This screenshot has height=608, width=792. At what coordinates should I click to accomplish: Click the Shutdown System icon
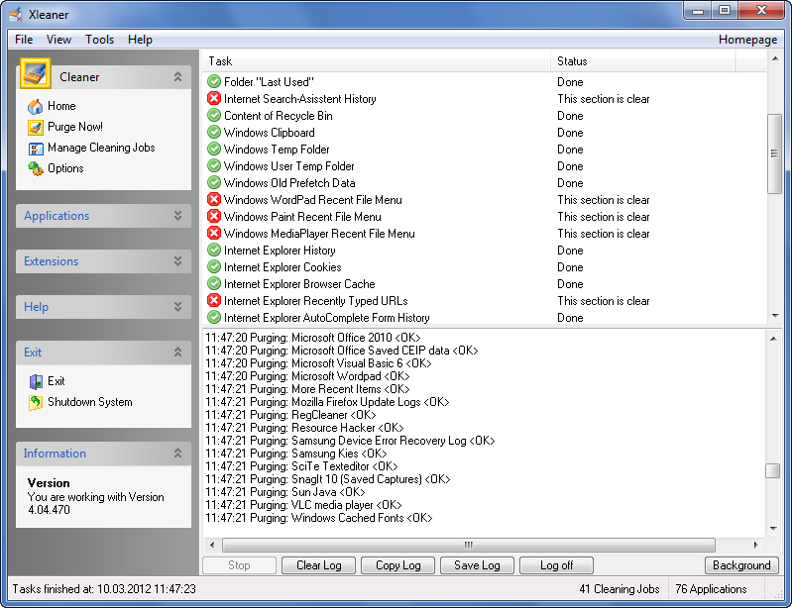tap(36, 402)
